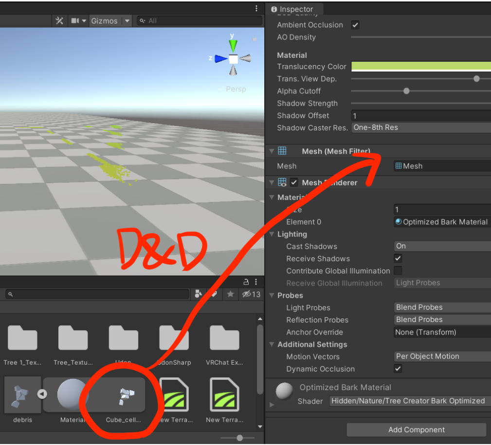This screenshot has height=445, width=491.
Task: Click the favorites star icon
Action: point(231,294)
